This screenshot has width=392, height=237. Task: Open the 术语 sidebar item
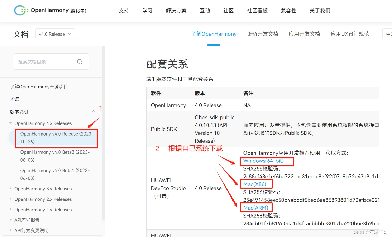tap(14, 99)
